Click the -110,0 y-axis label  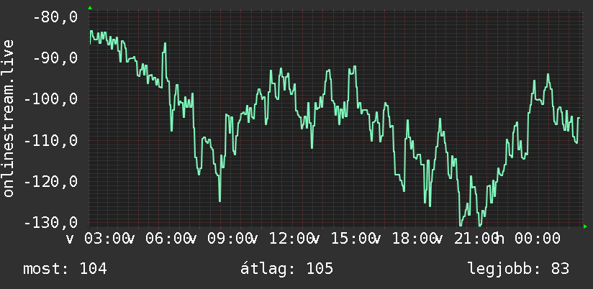[x=51, y=141]
